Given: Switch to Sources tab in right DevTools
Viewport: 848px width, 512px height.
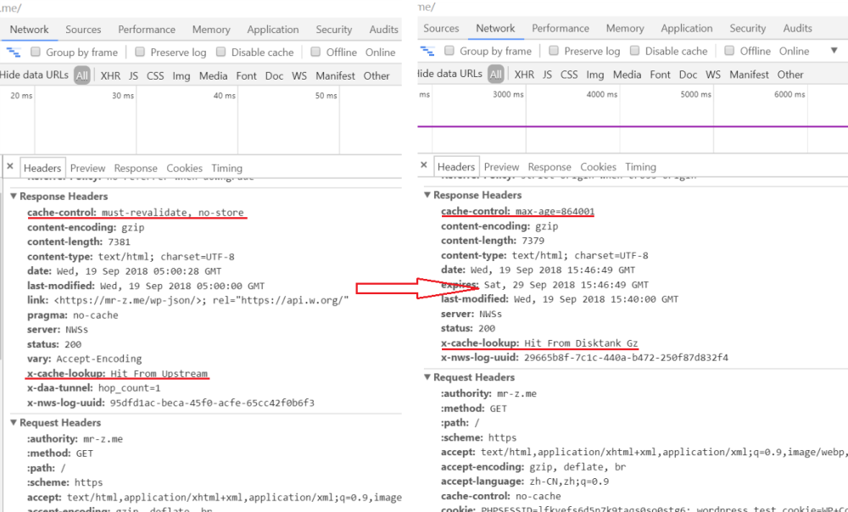Looking at the screenshot, I should [x=441, y=29].
